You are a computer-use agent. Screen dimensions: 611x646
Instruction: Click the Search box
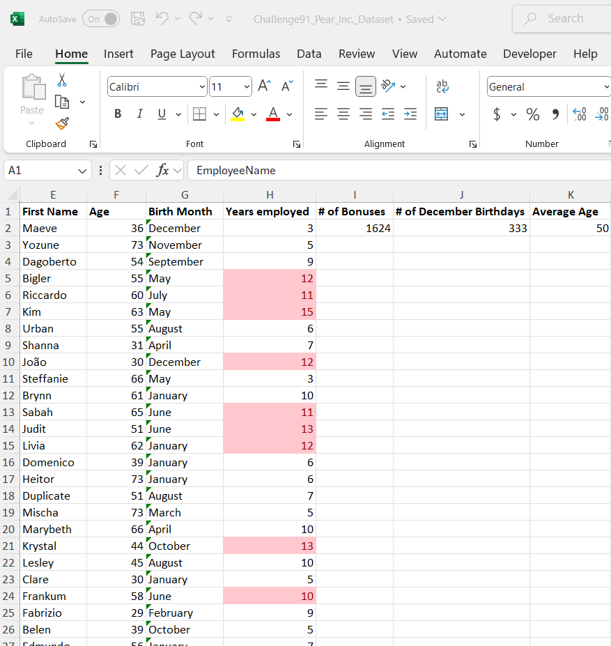562,19
